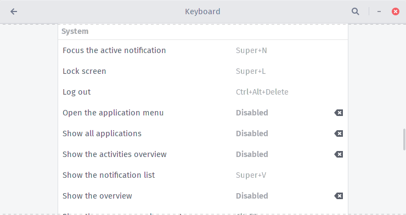Click the Super+V shortcut value
This screenshot has height=215, width=406.
pyautogui.click(x=251, y=175)
